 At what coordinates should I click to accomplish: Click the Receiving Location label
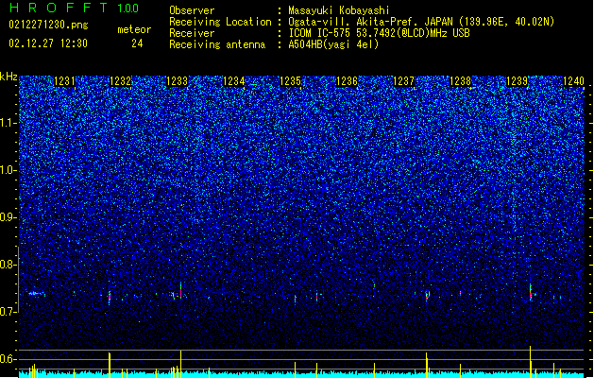220,22
